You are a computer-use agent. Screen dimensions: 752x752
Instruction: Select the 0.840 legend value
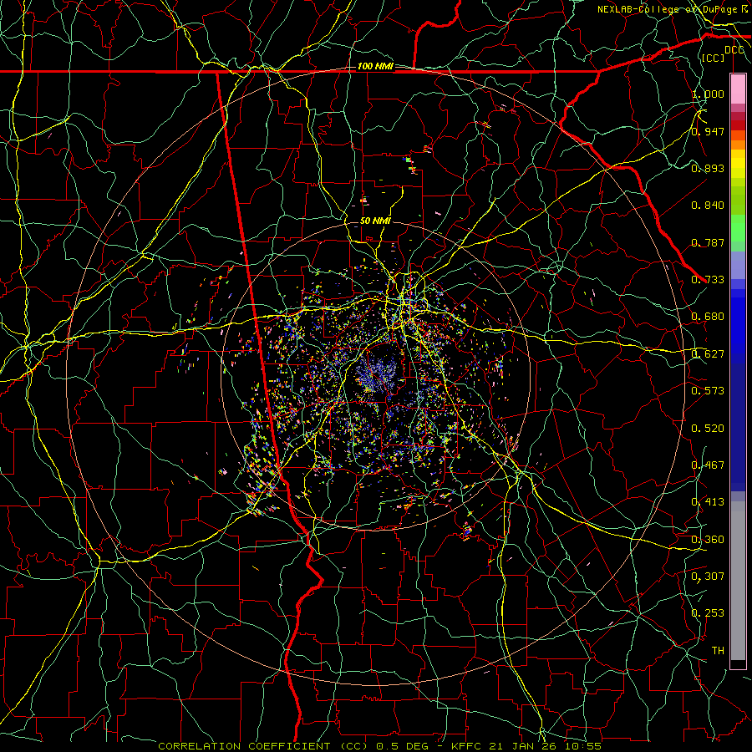click(x=708, y=206)
